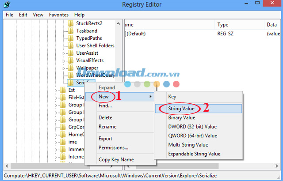Select QWORD (64-bit) Value

pyautogui.click(x=199, y=136)
